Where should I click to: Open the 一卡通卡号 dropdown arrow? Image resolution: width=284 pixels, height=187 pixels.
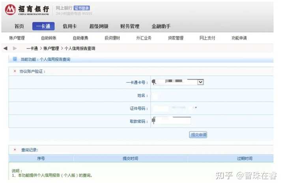click(200, 82)
